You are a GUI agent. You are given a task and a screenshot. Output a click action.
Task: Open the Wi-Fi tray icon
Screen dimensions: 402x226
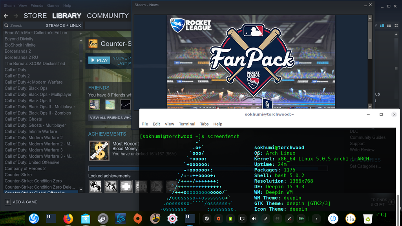coord(278,219)
